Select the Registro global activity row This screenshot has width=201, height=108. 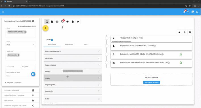click(x=73, y=85)
